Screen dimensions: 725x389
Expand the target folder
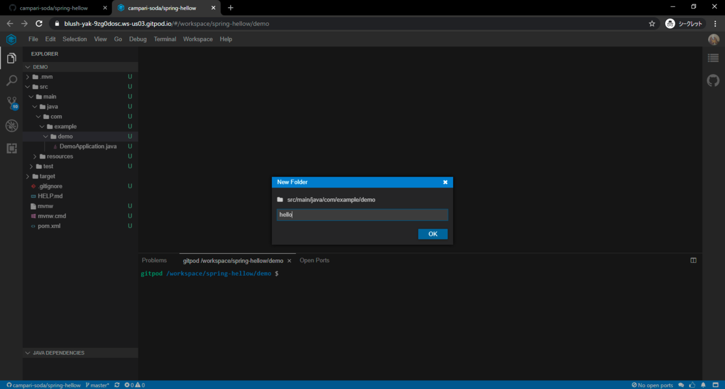pos(27,176)
